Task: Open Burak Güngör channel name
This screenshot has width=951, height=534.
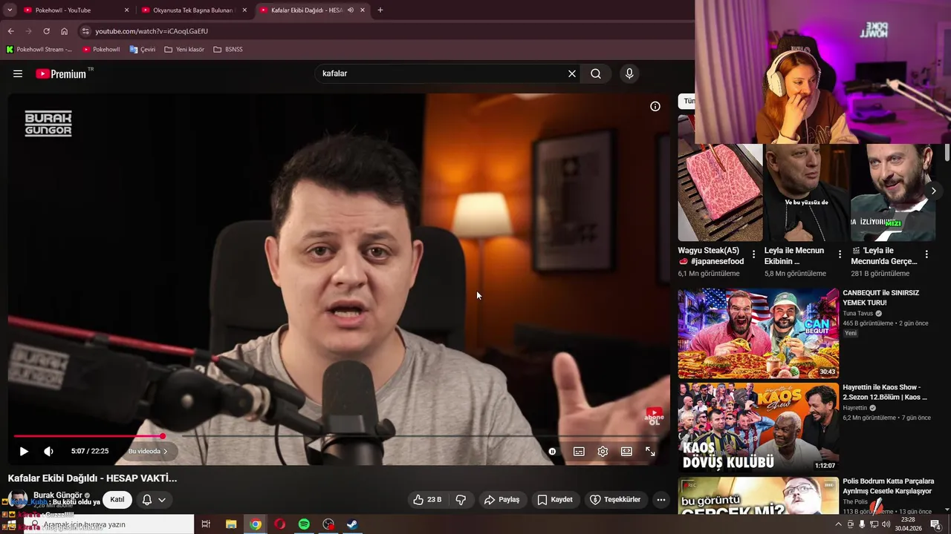Action: point(58,495)
